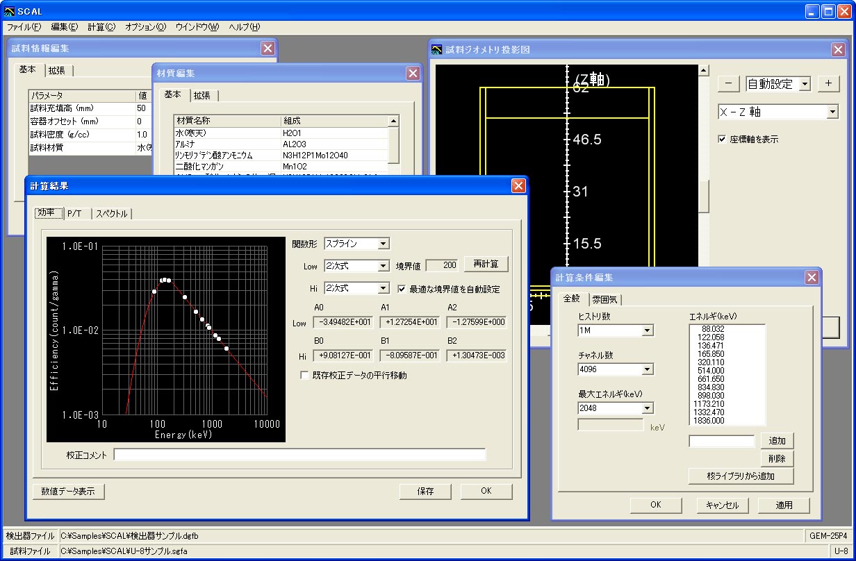The width and height of the screenshot is (856, 561).
Task: Open the ヘルプ menu
Action: [x=244, y=27]
